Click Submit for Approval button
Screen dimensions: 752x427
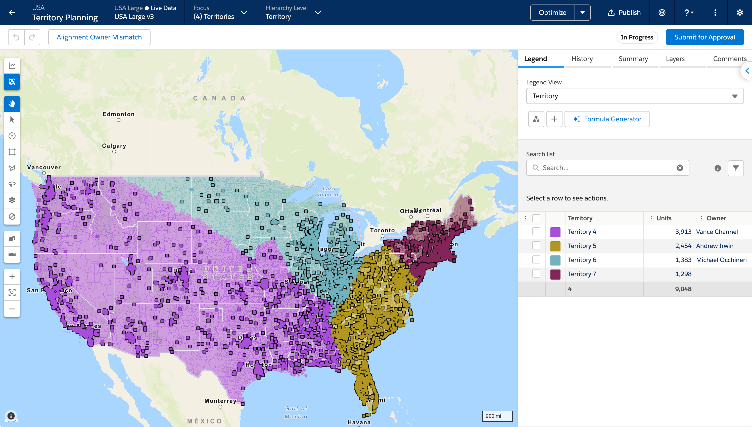(x=704, y=37)
